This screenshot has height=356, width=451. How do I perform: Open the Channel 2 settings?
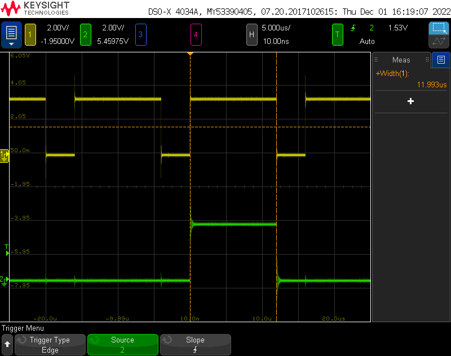85,34
